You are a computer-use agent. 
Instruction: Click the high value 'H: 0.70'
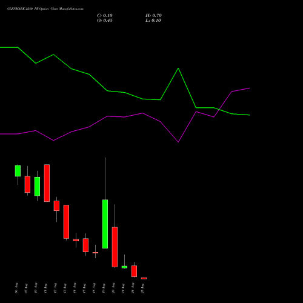153,16
